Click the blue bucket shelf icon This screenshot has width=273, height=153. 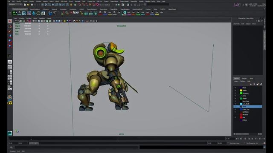[x=50, y=13]
